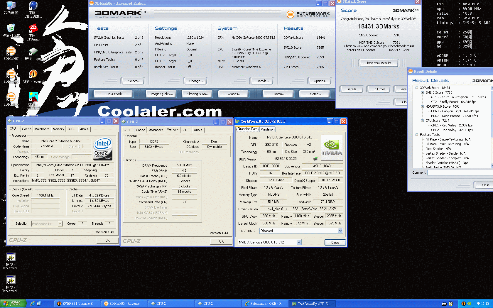
Task: Click the clock in the system tray
Action: 481,304
